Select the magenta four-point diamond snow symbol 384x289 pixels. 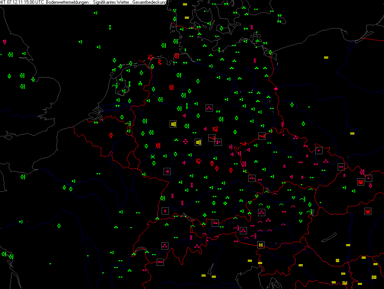pos(186,141)
